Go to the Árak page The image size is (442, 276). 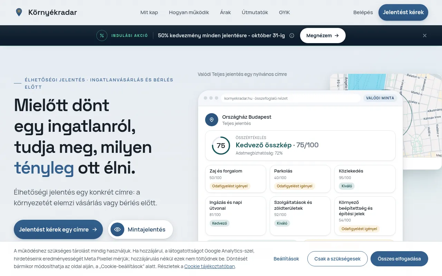(225, 12)
